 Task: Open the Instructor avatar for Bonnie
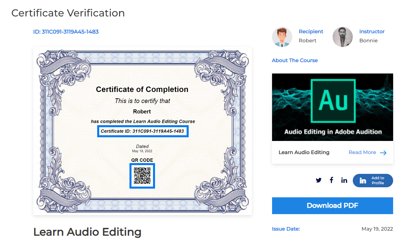pos(342,37)
